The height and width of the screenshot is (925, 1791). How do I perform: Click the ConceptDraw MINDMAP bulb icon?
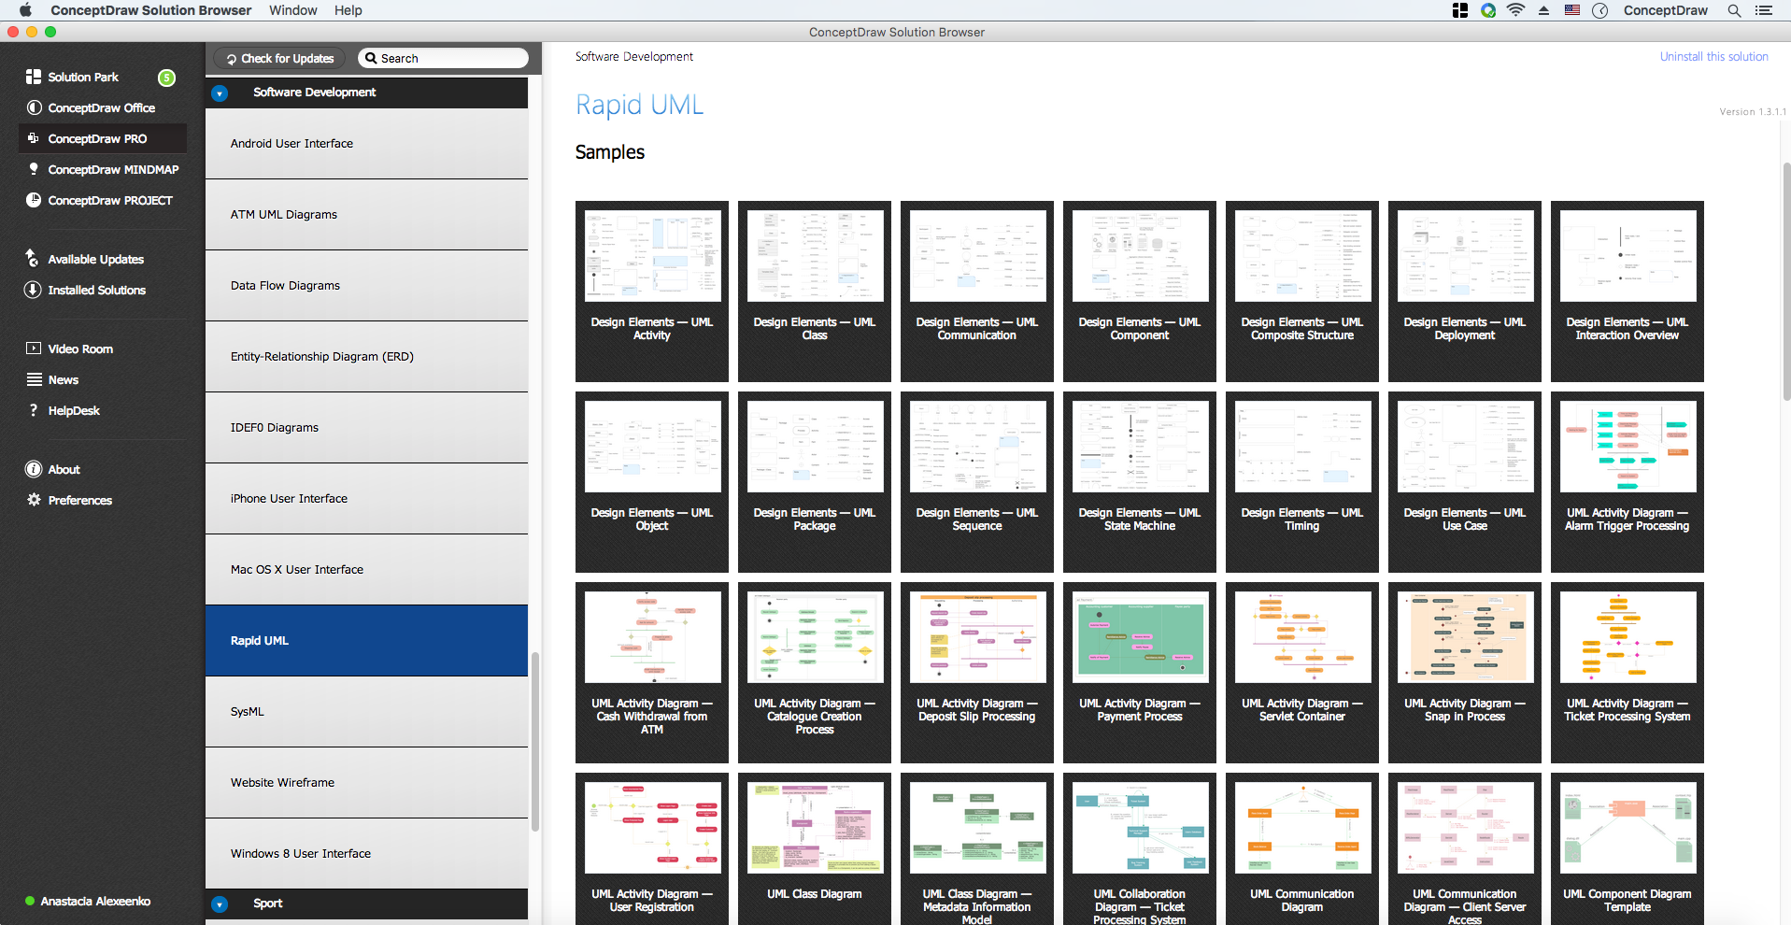[34, 169]
